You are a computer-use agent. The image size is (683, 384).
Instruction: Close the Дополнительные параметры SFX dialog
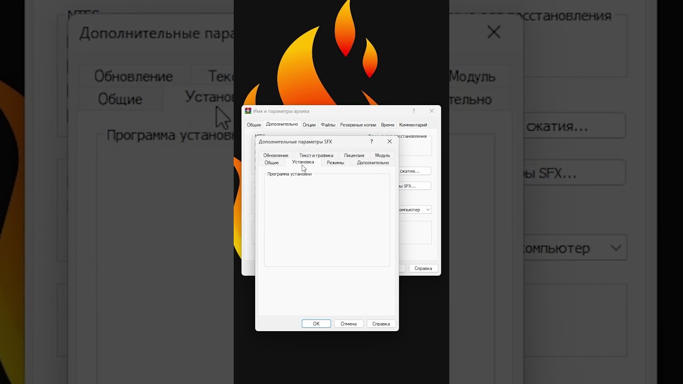(x=390, y=142)
